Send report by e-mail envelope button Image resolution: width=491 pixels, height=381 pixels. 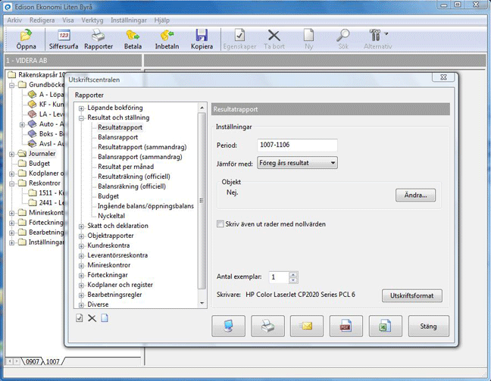pos(307,326)
